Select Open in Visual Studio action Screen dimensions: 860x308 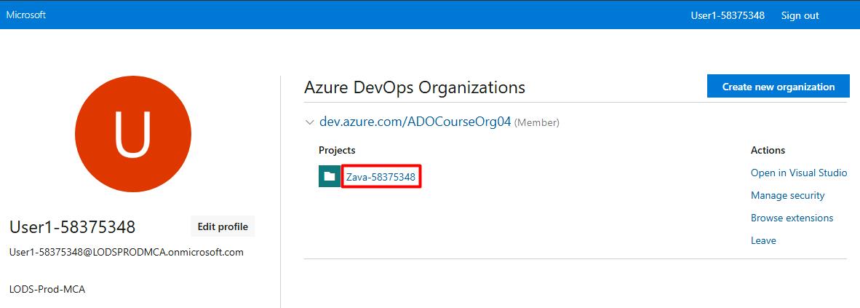coord(799,173)
